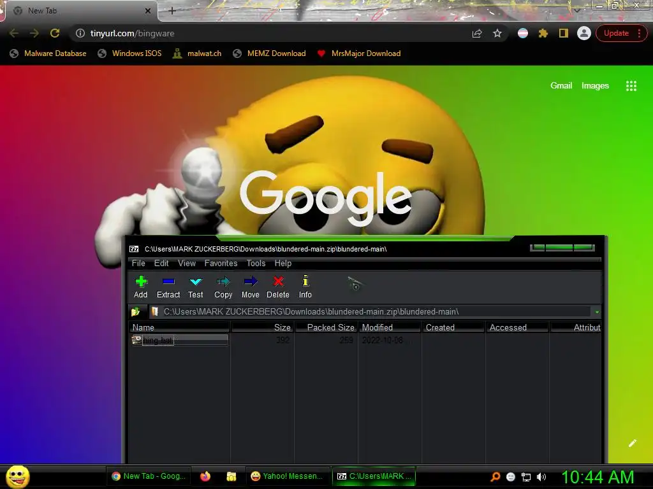
Task: Expand the 7-Zip address path dropdown
Action: 597,312
